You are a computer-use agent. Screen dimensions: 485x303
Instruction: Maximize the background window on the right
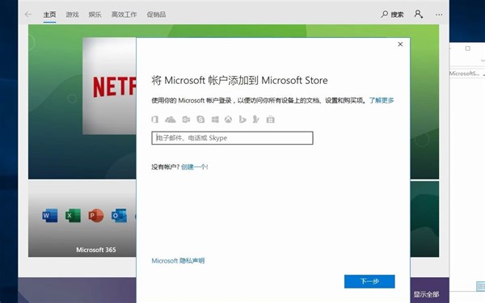pyautogui.click(x=468, y=48)
